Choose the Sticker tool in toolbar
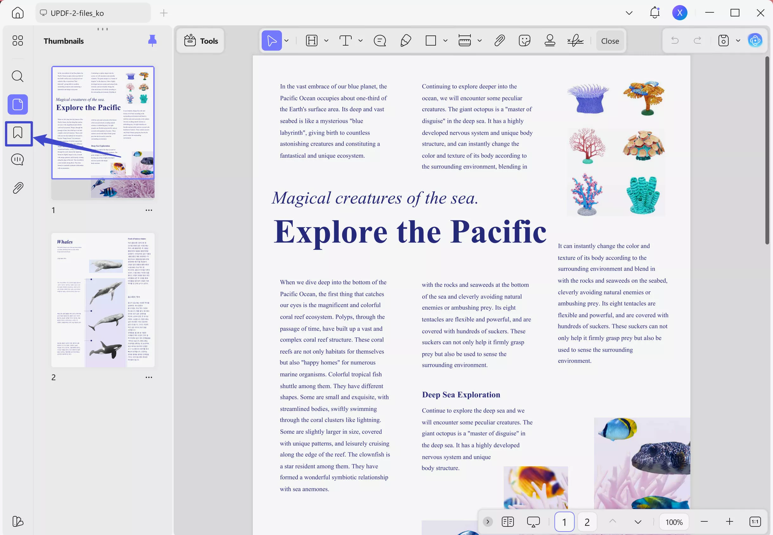 coord(524,41)
